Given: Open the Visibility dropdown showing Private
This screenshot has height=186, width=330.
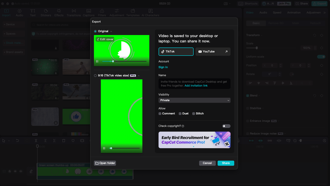Looking at the screenshot, I should pyautogui.click(x=194, y=100).
